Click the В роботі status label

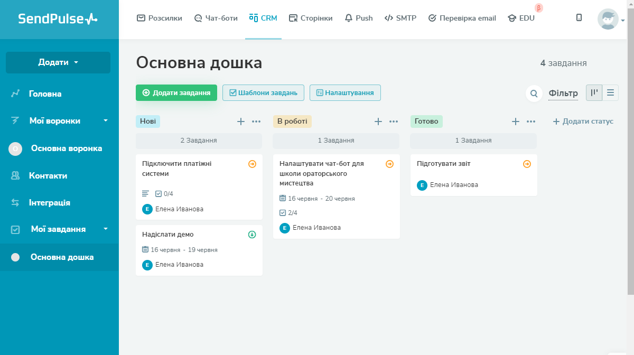tap(292, 122)
